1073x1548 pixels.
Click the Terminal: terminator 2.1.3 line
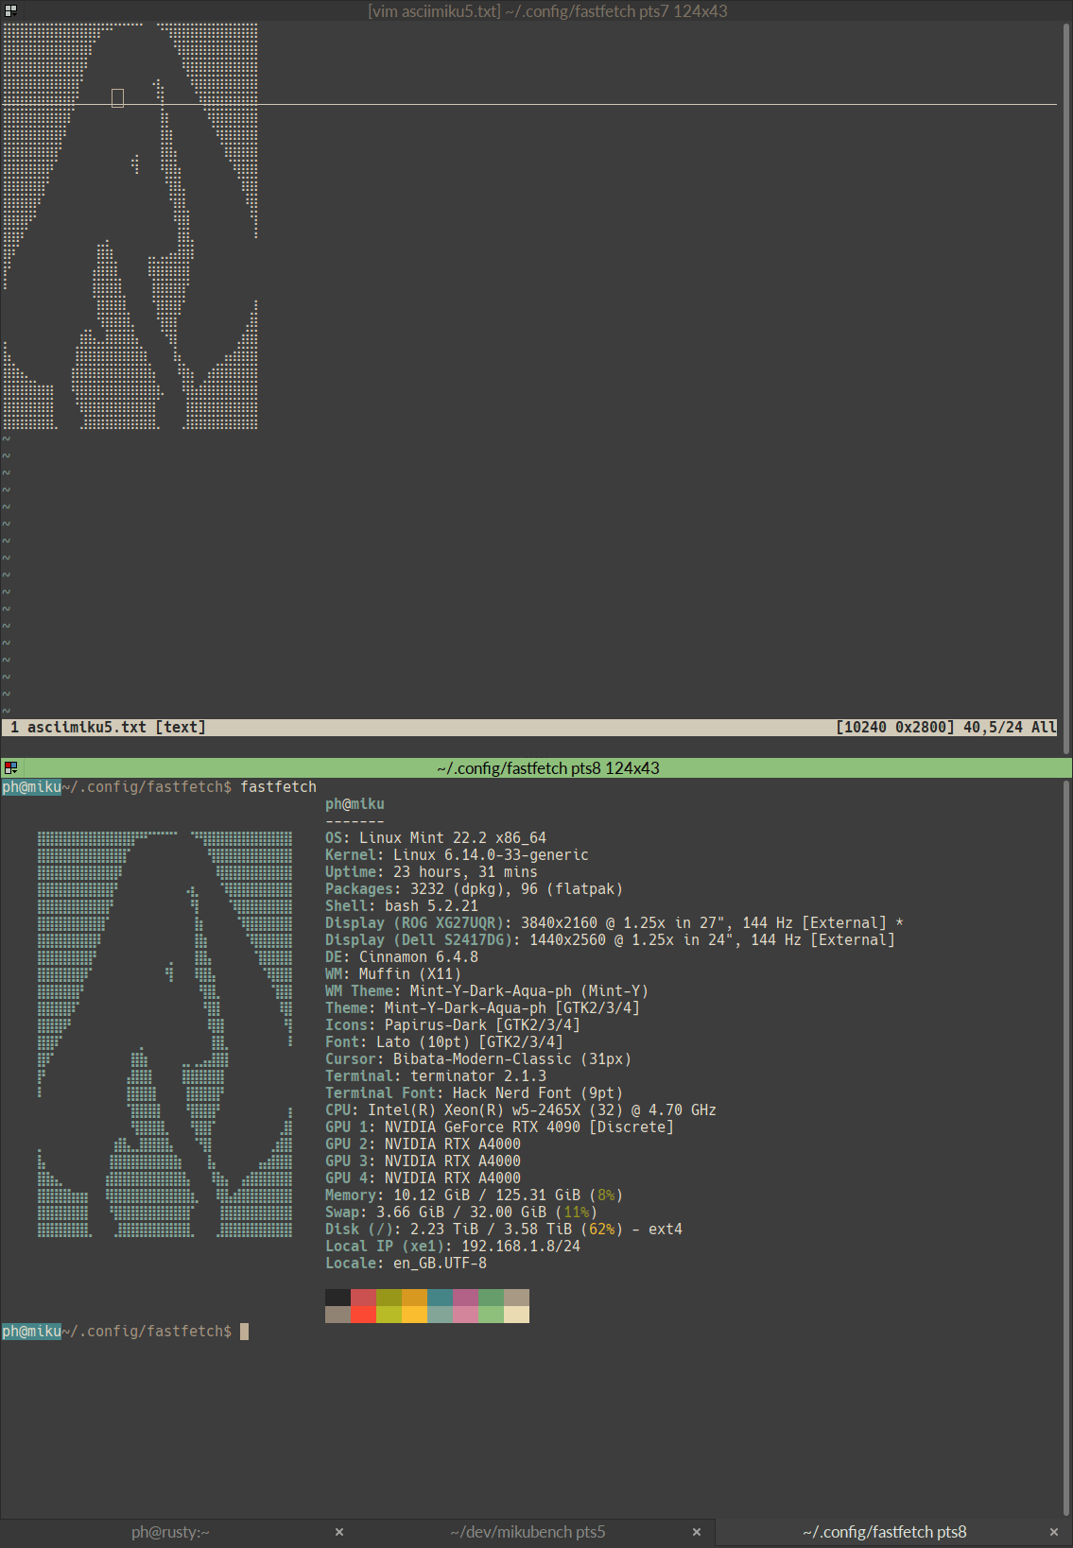[436, 1076]
